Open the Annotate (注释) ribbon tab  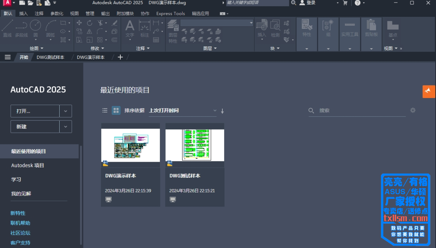pos(39,13)
